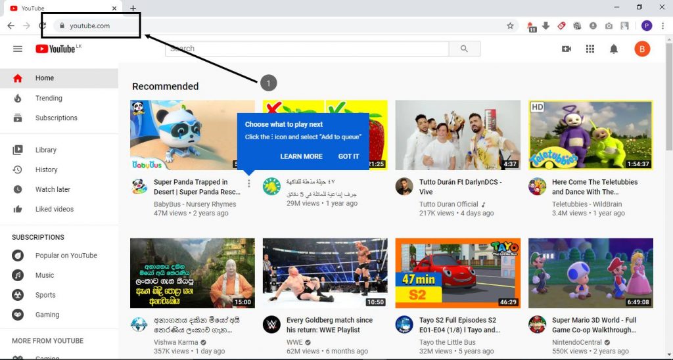Click the search magnifier button
The image size is (673, 360).
(465, 49)
